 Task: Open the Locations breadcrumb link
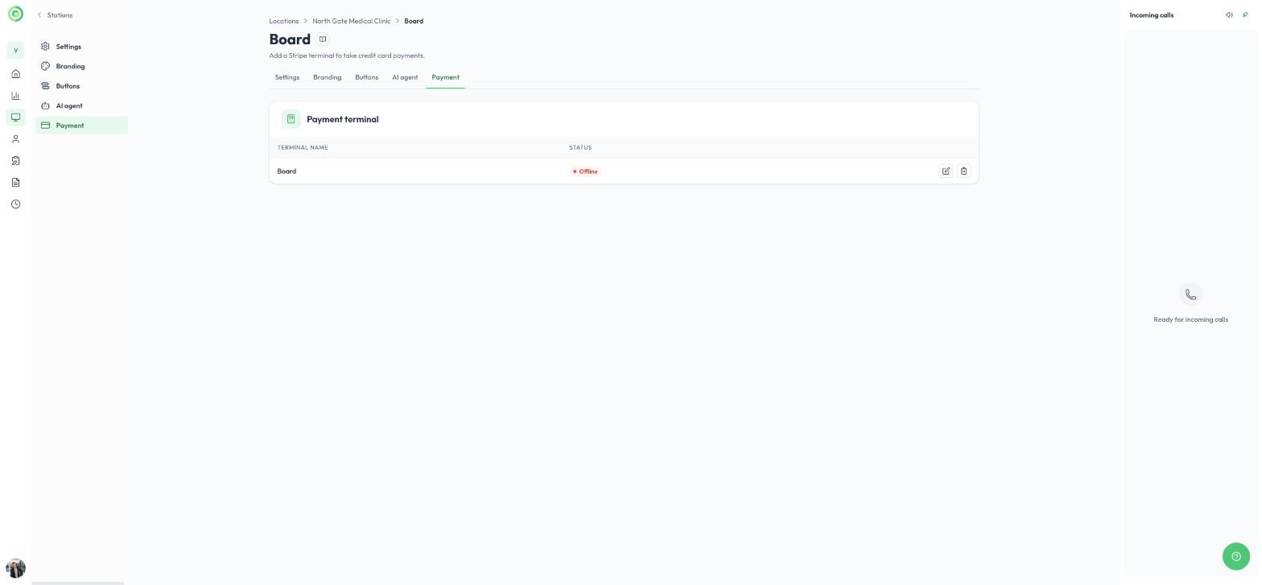284,21
